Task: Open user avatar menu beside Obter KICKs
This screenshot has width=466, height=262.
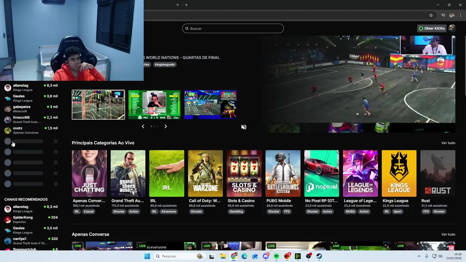Action: click(x=452, y=28)
